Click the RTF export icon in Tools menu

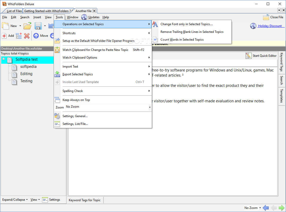pos(57,74)
